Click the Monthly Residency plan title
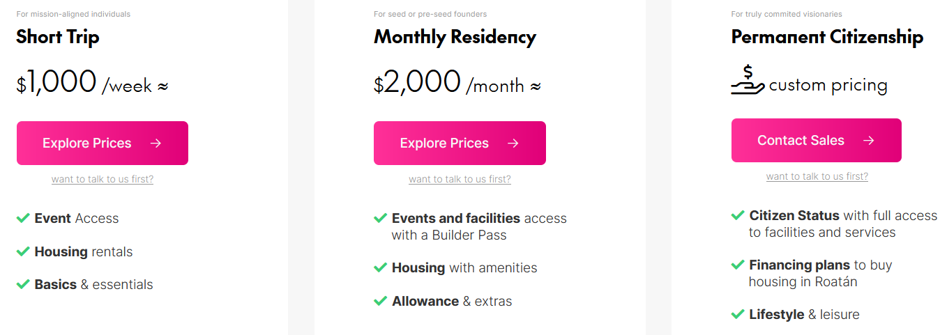The height and width of the screenshot is (335, 940). (x=455, y=37)
